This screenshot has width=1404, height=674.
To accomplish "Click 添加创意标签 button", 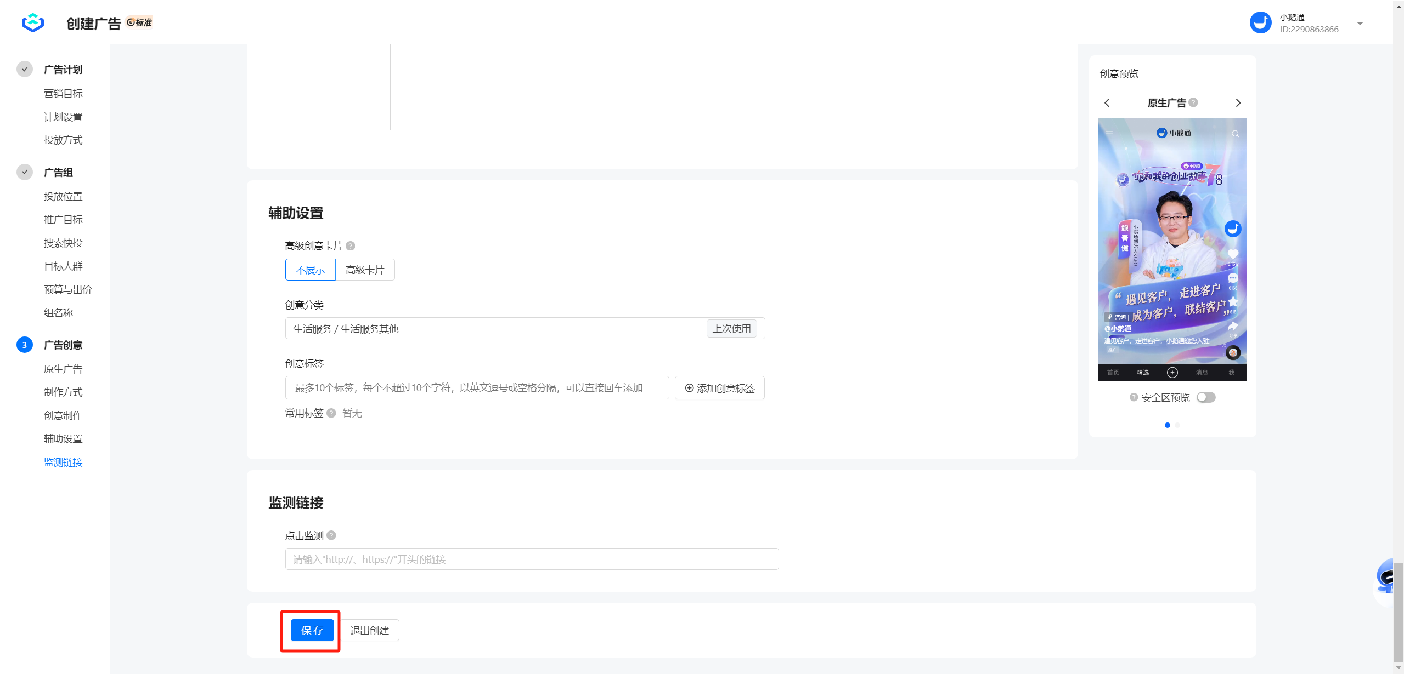I will (x=720, y=388).
